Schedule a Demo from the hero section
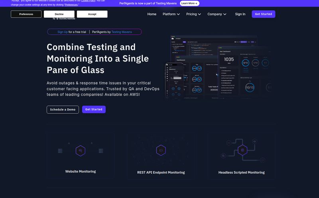The image size is (319, 198). click(63, 110)
